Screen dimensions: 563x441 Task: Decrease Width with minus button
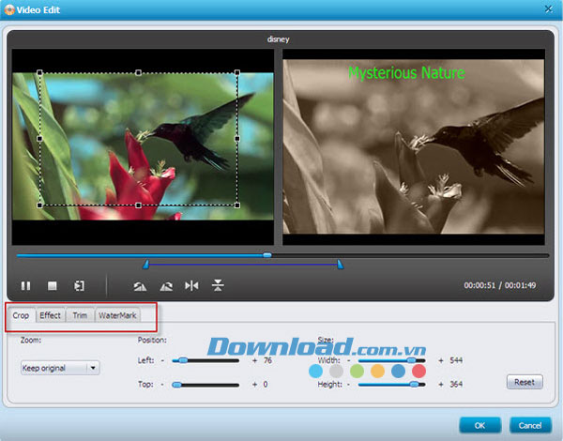point(348,360)
